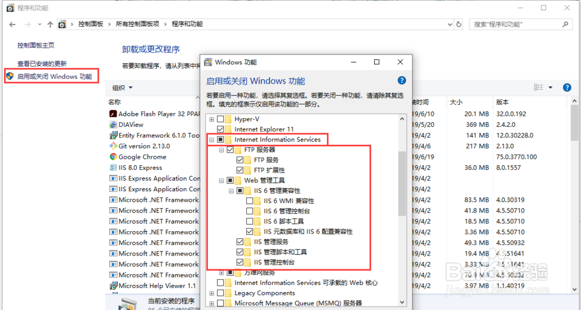This screenshot has width=581, height=310.
Task: Click the view layout icon in toolbar
Action: coord(538,87)
